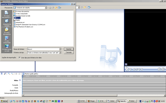Click Movie Maker's 'up one level' toolbar icon
Screen dimensions: 166x103
(82, 7)
